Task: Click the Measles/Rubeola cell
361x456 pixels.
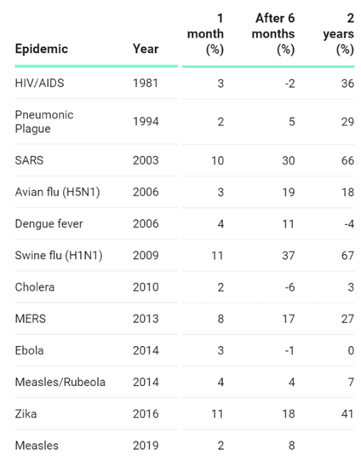Action: coord(60,382)
